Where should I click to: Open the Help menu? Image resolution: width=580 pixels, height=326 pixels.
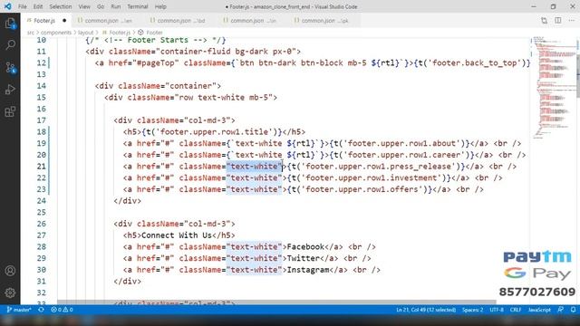pyautogui.click(x=160, y=6)
